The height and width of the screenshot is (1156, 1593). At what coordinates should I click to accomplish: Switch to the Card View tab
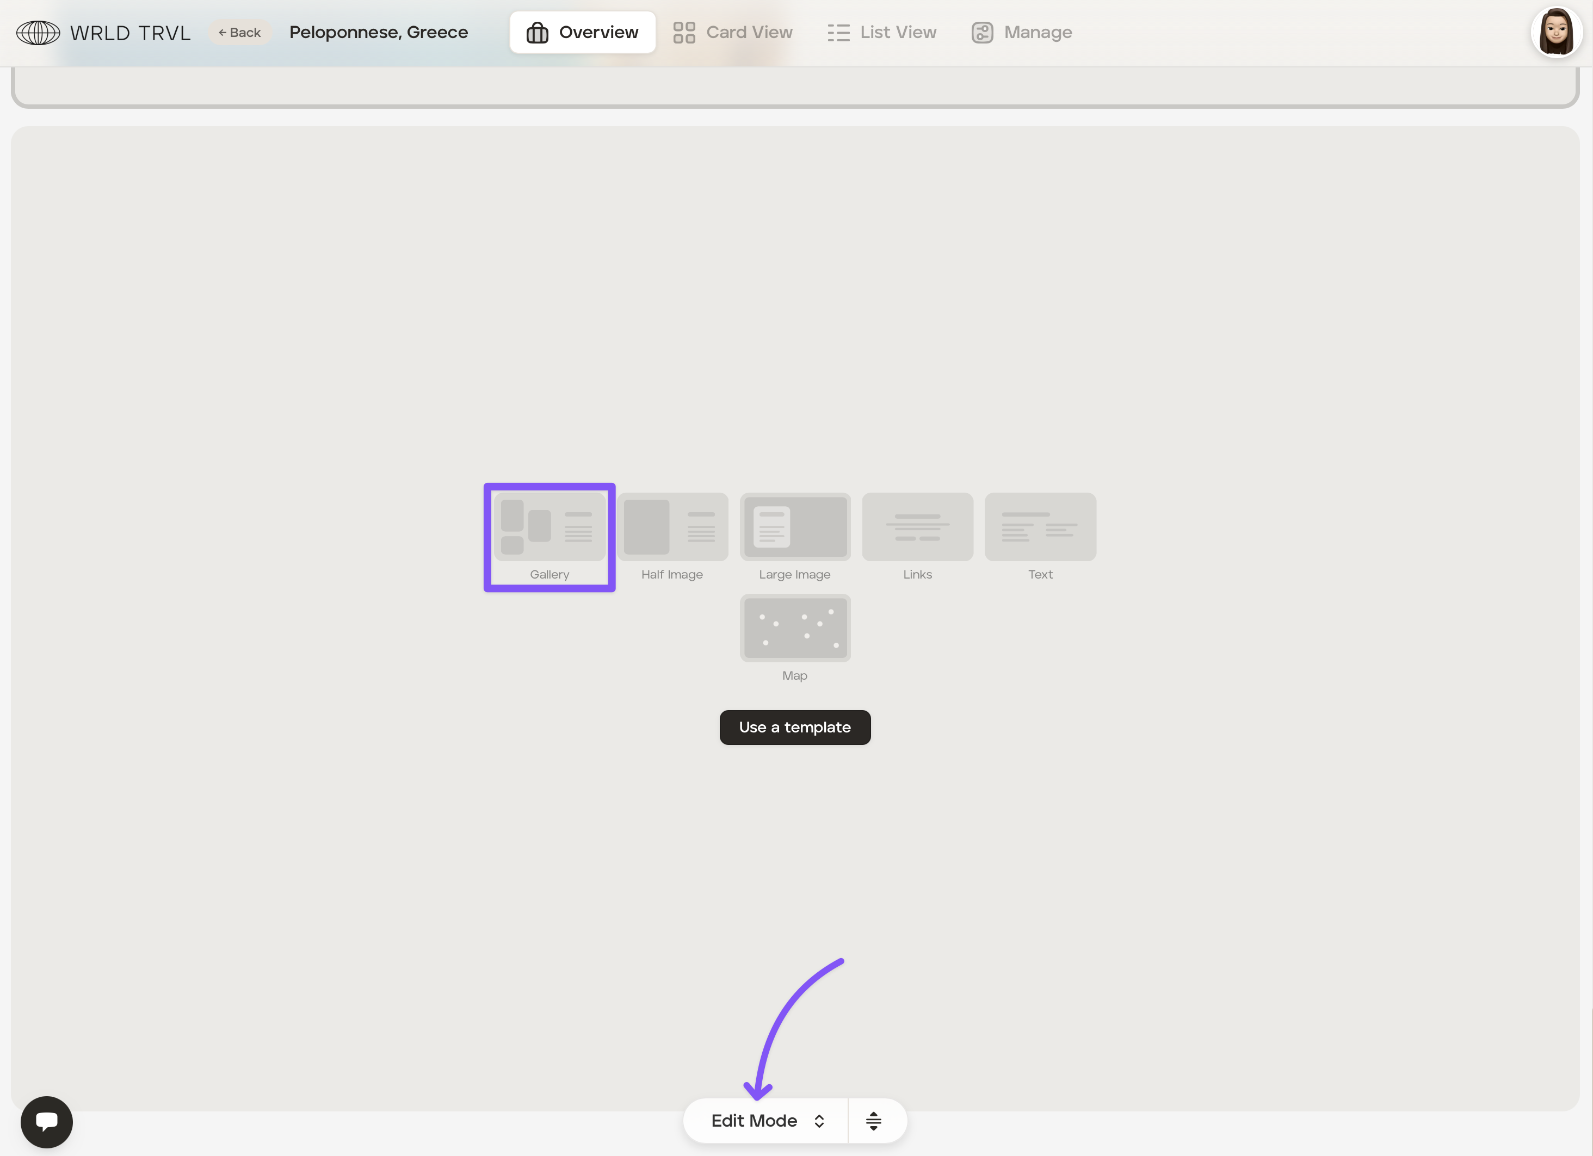click(733, 32)
